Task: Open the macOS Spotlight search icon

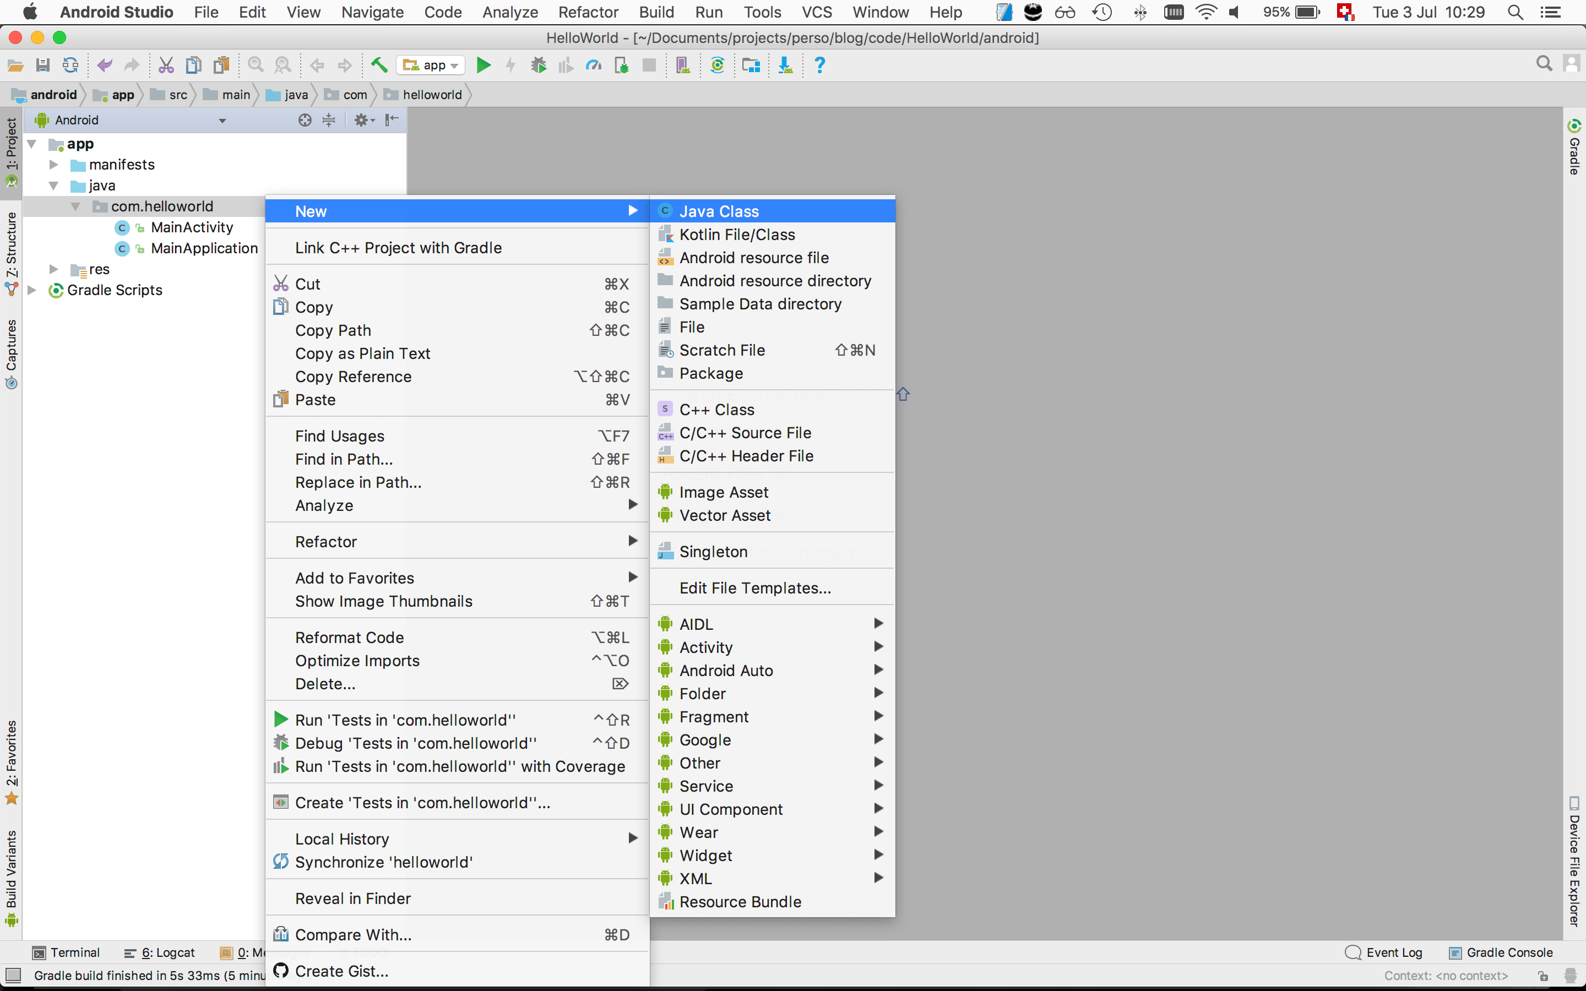Action: click(1514, 12)
